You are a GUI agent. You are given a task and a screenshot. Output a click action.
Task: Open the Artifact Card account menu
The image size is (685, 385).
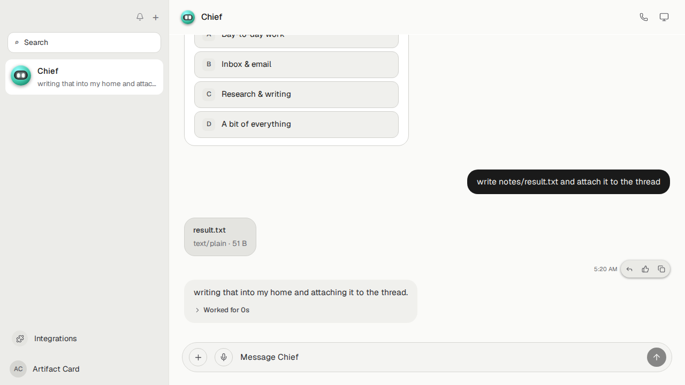45,369
